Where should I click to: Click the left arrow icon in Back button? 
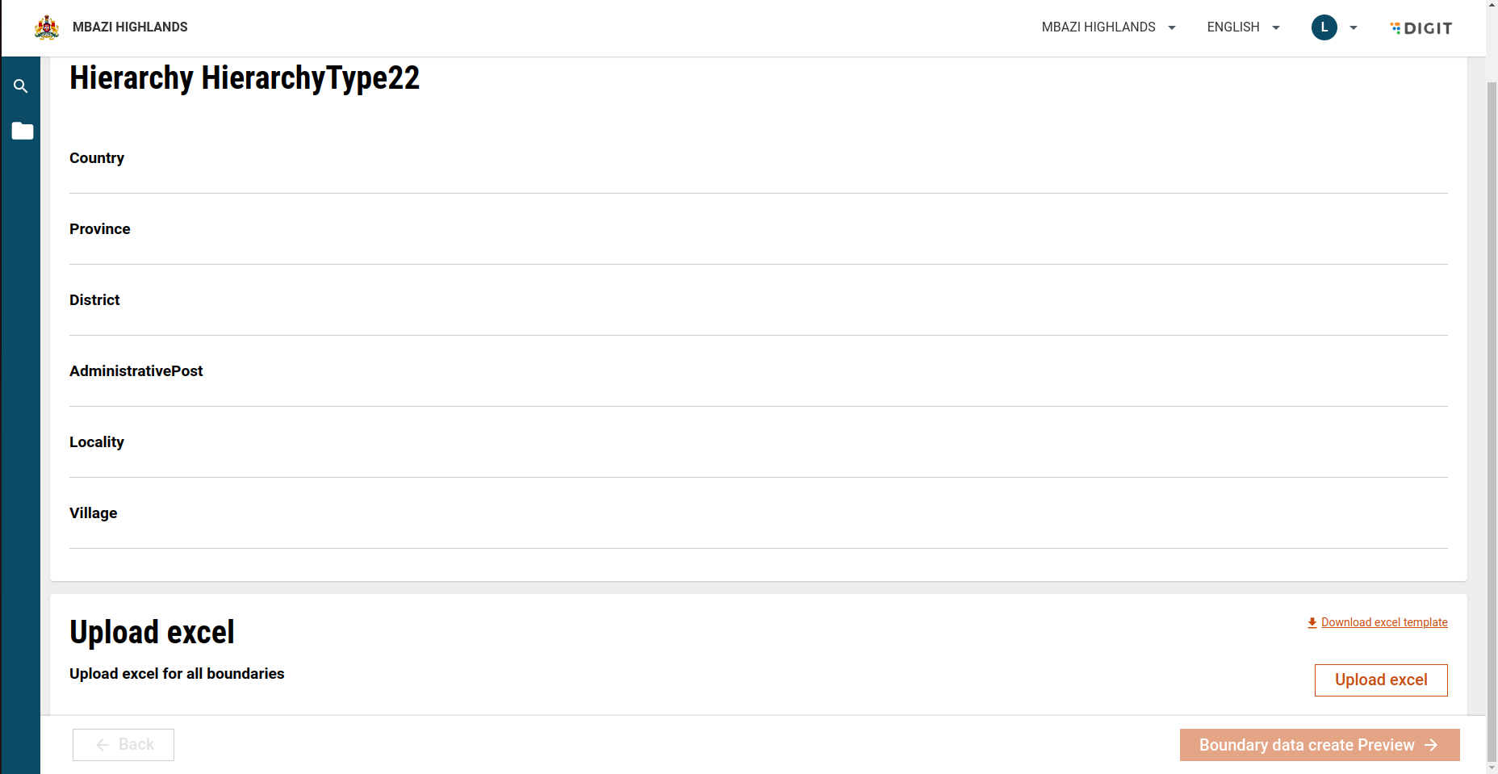click(x=103, y=745)
